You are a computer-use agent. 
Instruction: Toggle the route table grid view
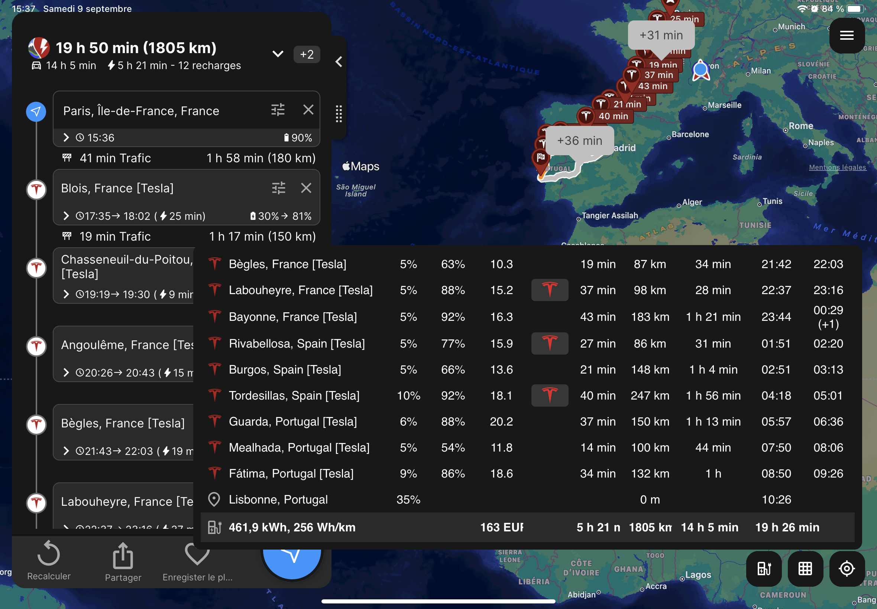click(x=805, y=569)
